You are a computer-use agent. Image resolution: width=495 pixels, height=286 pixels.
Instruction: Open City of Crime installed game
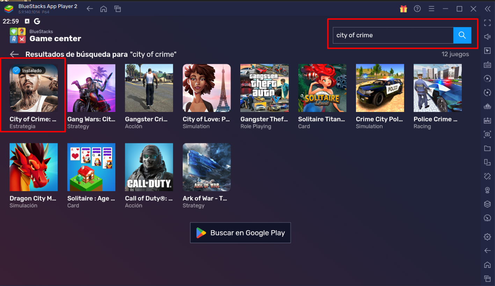click(x=34, y=88)
